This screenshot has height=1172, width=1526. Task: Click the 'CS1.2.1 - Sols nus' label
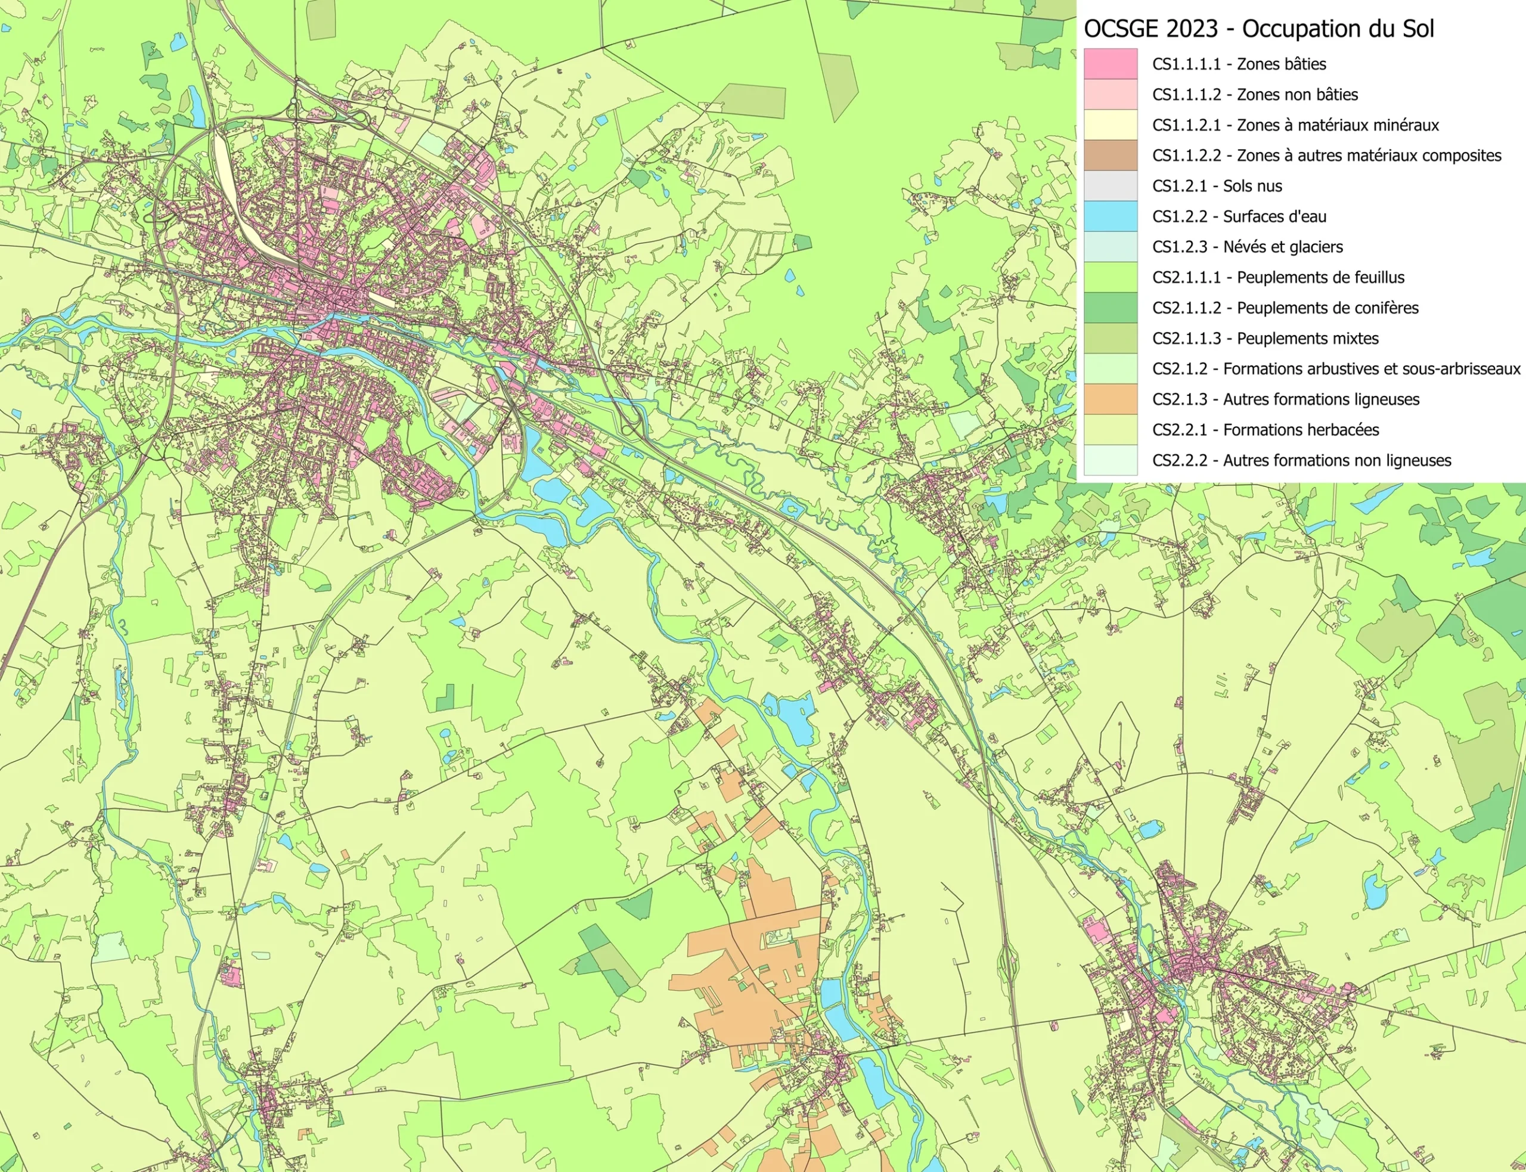[x=1217, y=186]
